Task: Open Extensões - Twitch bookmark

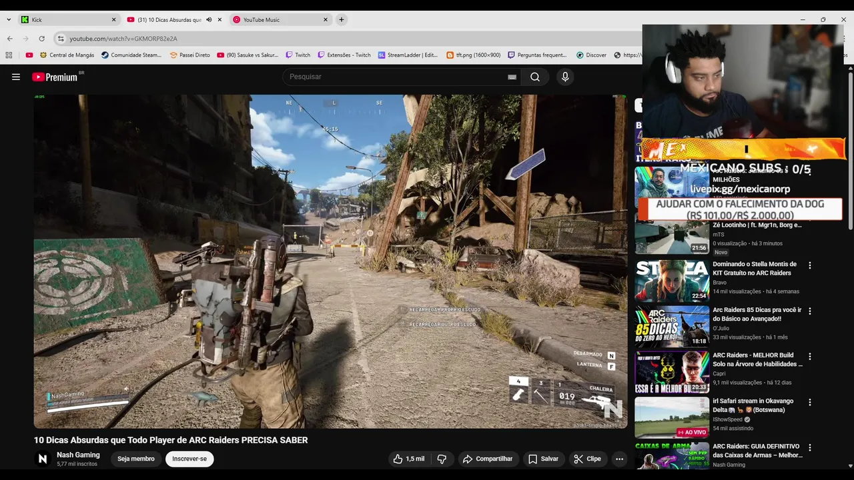Action: [x=344, y=55]
